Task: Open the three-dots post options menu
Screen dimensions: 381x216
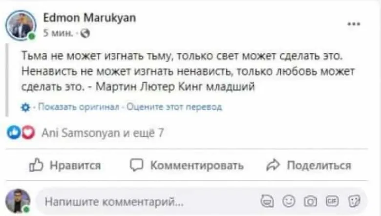Action: 353,24
